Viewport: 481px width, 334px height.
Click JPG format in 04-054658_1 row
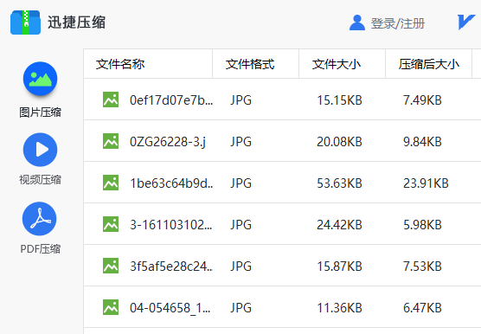[x=240, y=308]
